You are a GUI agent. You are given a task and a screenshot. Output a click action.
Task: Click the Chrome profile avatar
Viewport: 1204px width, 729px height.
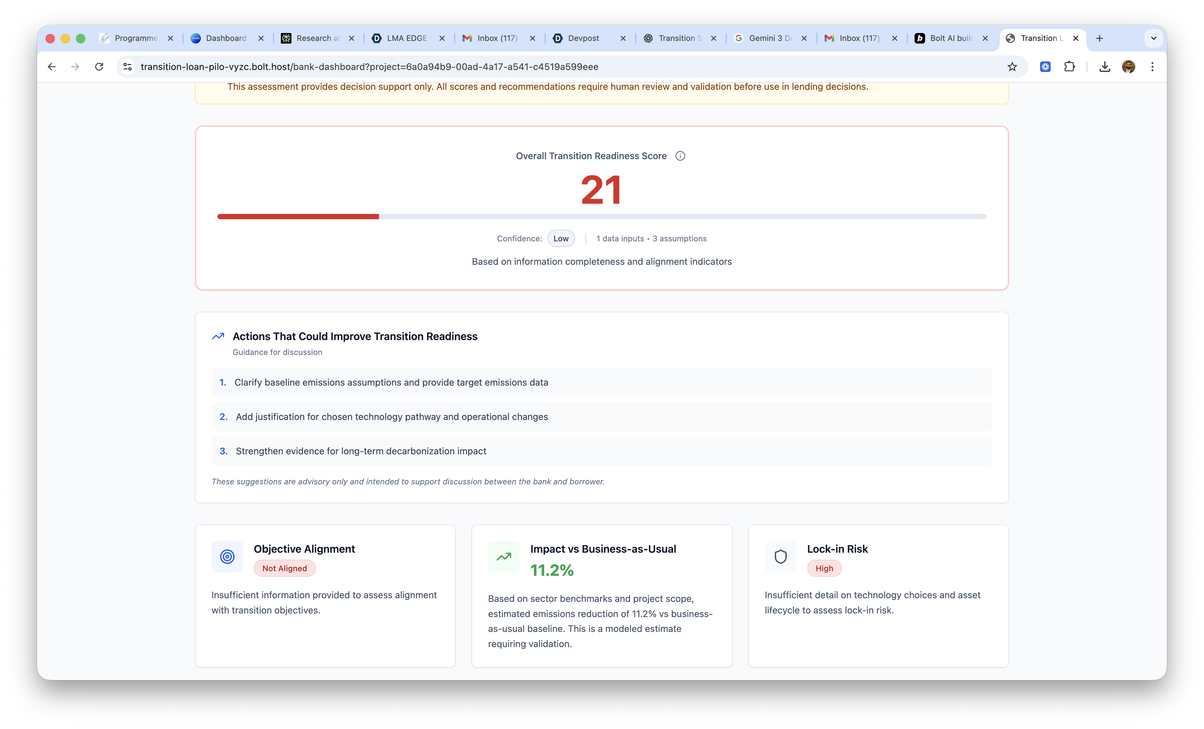pos(1128,67)
